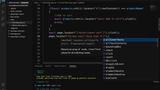Switch to the Debug Console tab
Screen dimensions: 160x90
coord(60,66)
